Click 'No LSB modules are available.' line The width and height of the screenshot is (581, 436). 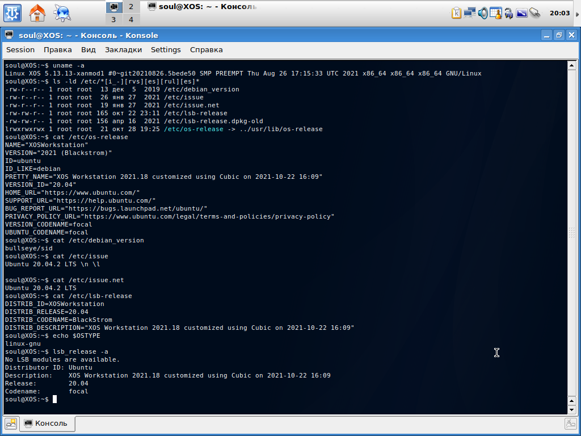point(62,359)
